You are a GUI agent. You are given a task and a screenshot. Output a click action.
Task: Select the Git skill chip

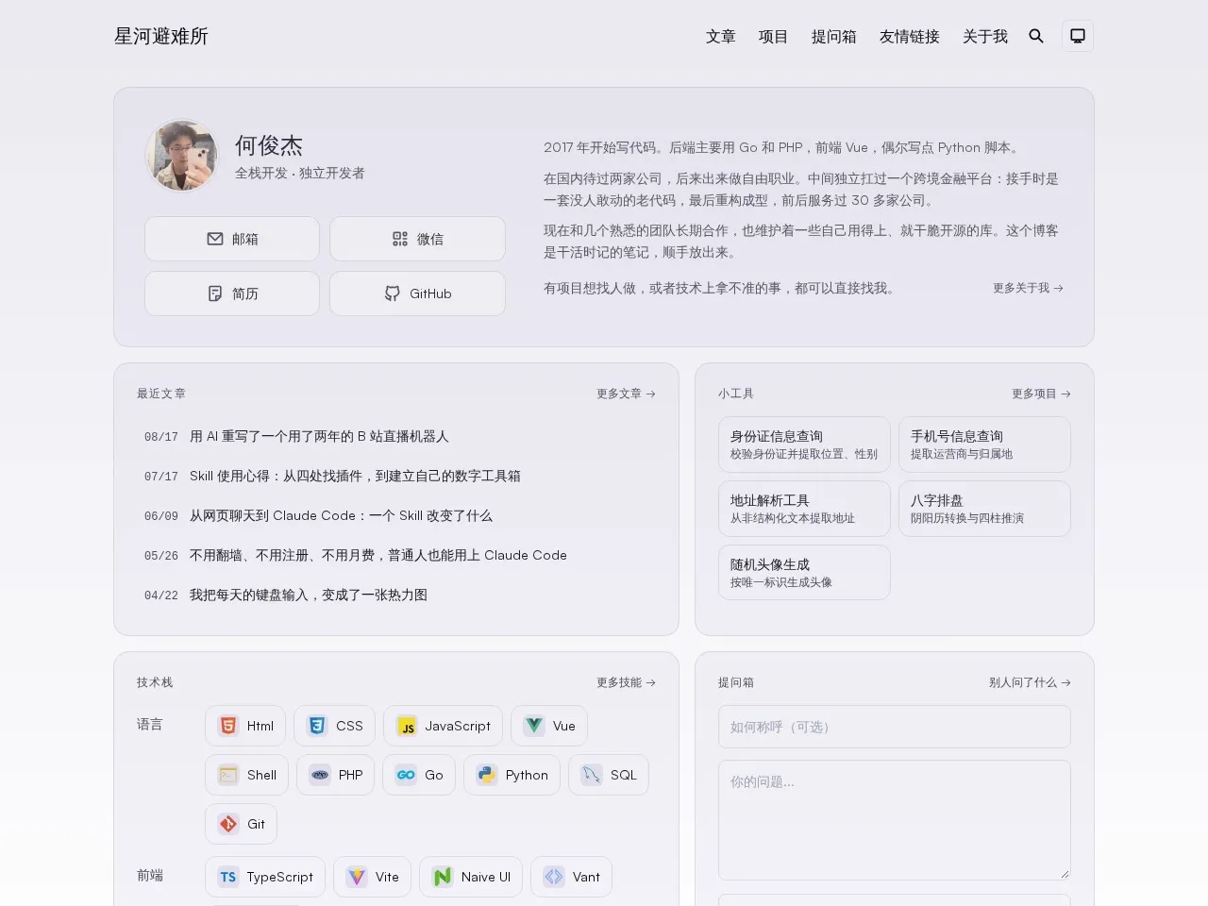pos(241,824)
